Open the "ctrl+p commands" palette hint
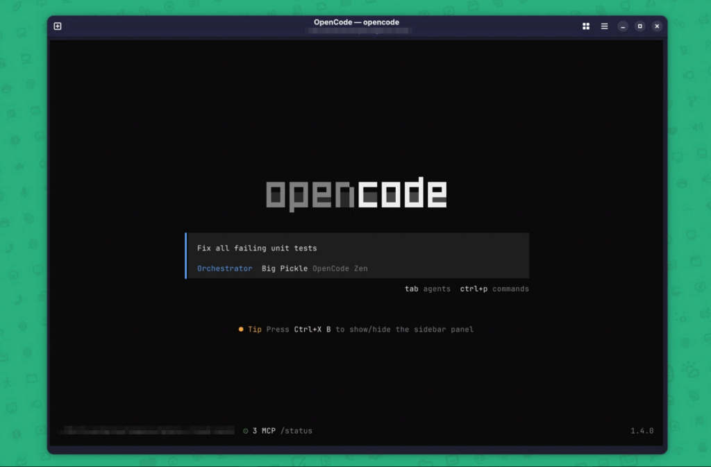 click(494, 289)
